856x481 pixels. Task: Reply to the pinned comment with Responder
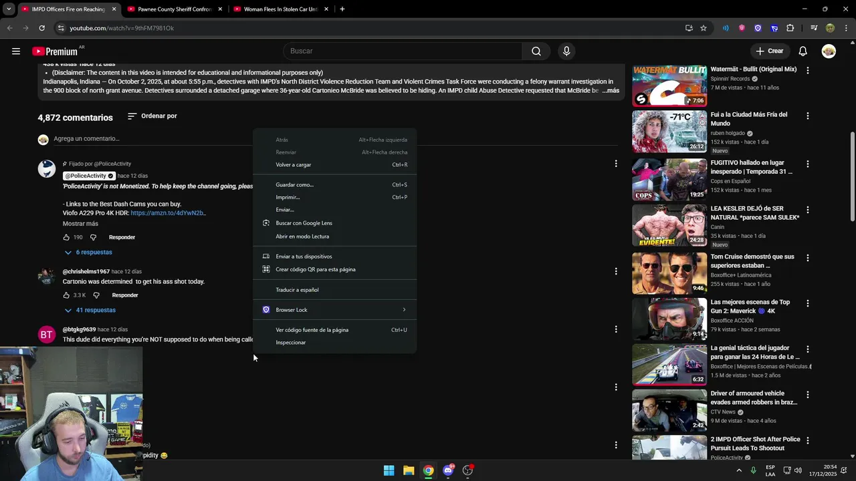[122, 237]
